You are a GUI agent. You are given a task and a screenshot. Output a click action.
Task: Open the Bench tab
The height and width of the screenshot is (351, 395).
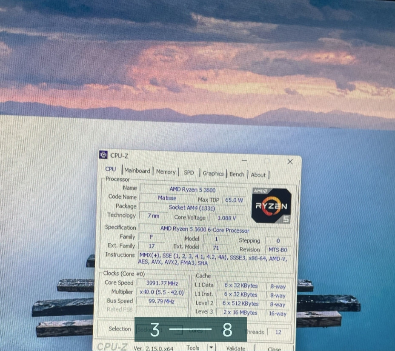click(237, 174)
